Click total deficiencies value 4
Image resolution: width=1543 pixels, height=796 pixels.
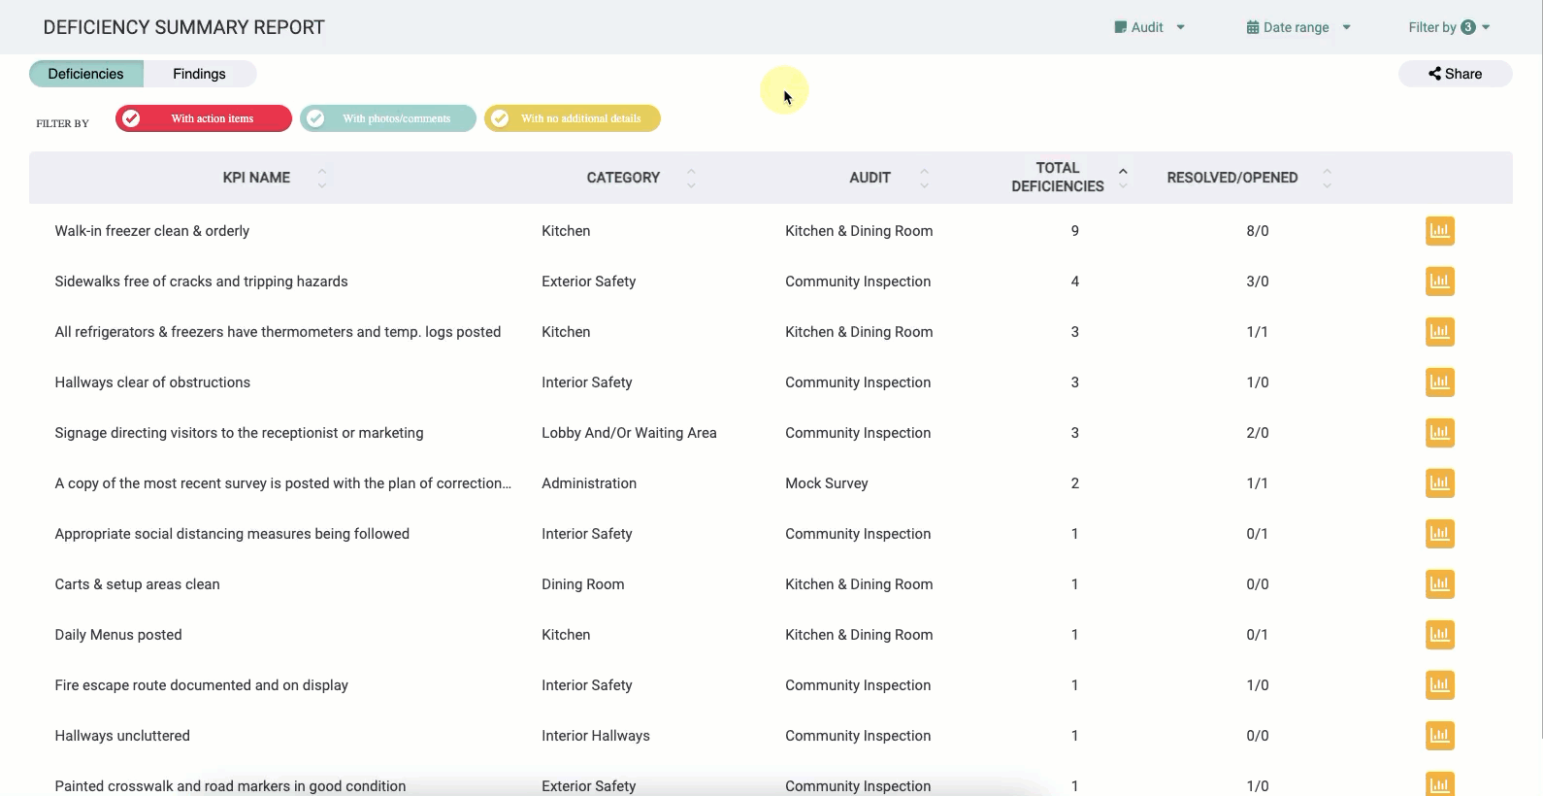click(1074, 282)
